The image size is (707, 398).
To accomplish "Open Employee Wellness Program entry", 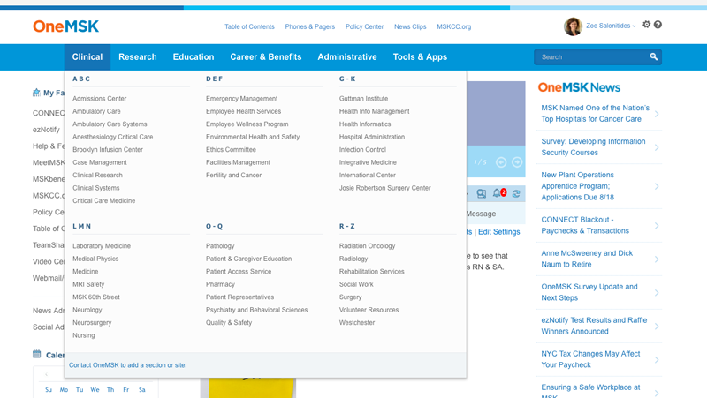I will tap(247, 124).
